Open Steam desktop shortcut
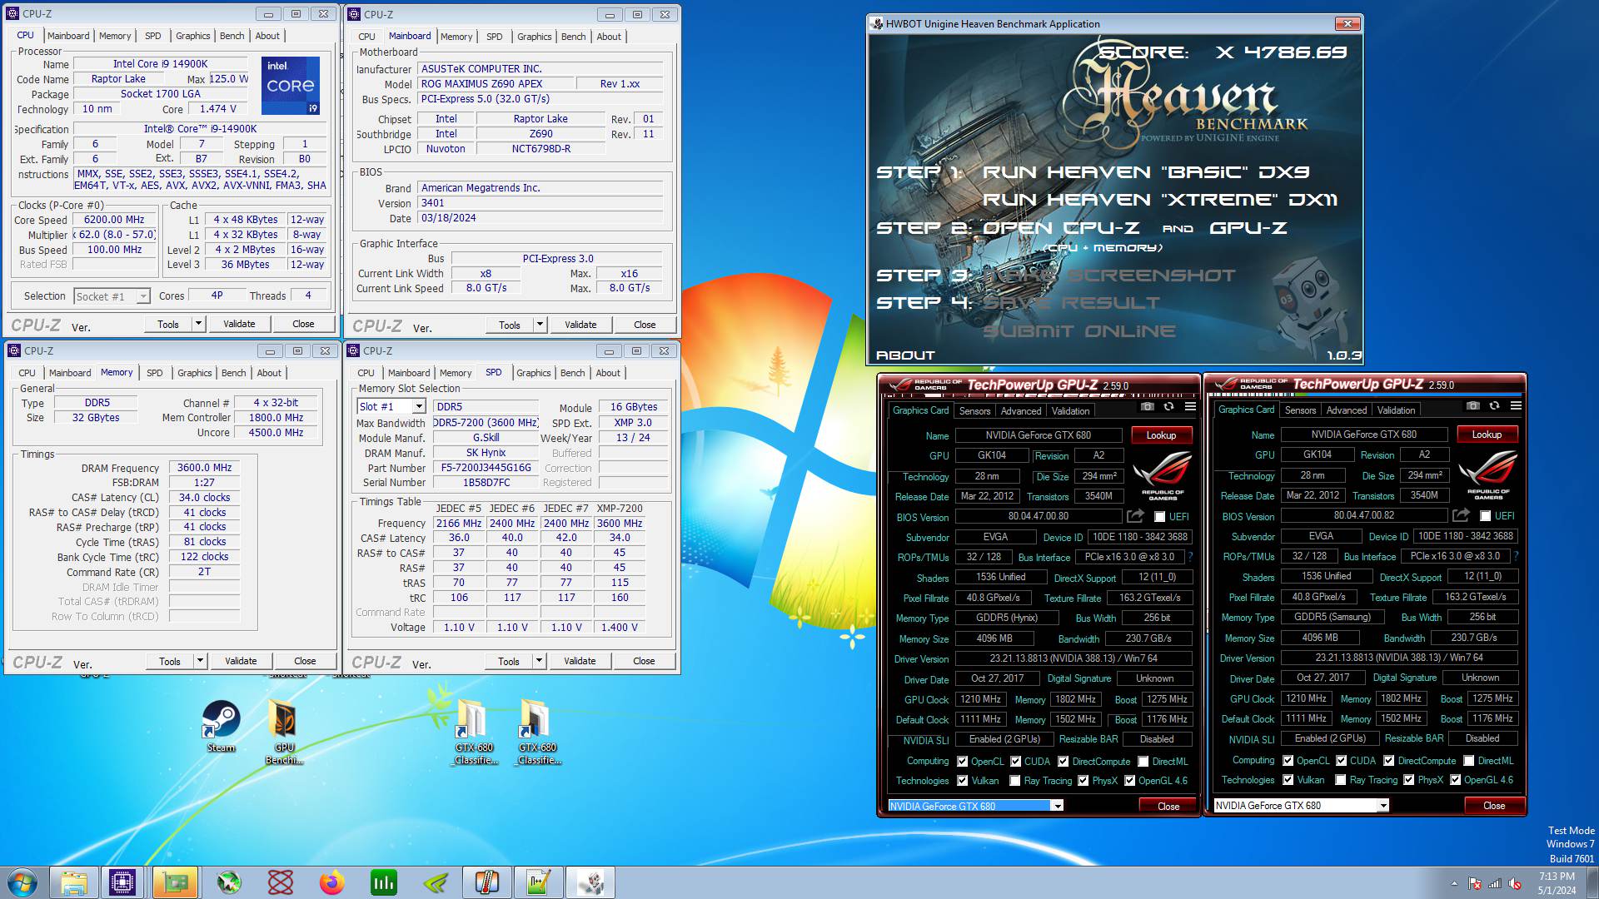Viewport: 1599px width, 899px height. click(221, 726)
